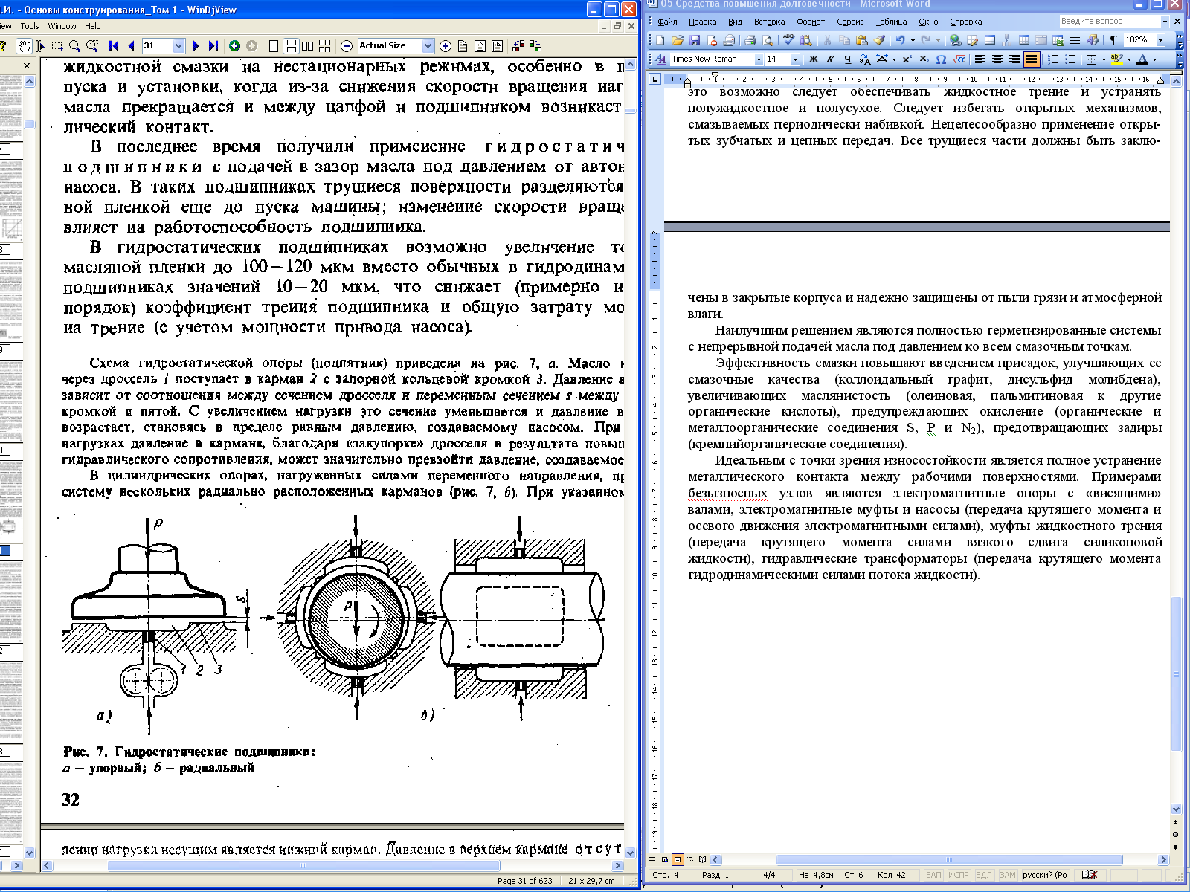Go to previous page in WinDjView
The height and width of the screenshot is (892, 1190).
point(131,46)
